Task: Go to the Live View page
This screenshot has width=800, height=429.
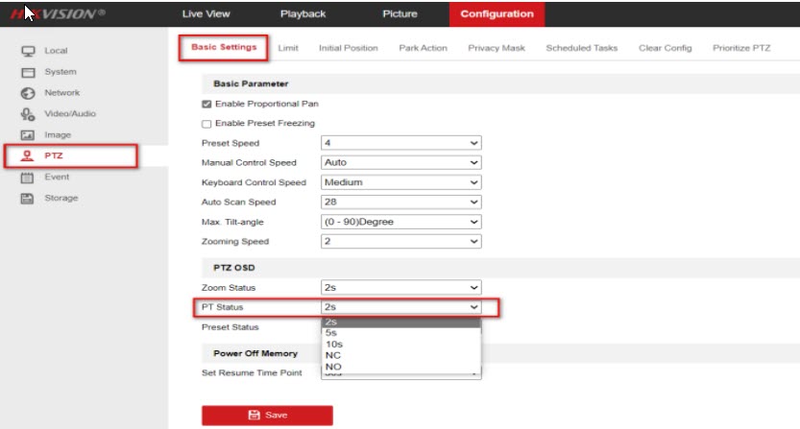Action: click(206, 13)
